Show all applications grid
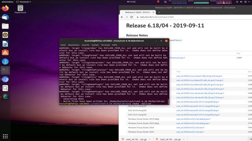252x141 pixels. [x=5, y=136]
